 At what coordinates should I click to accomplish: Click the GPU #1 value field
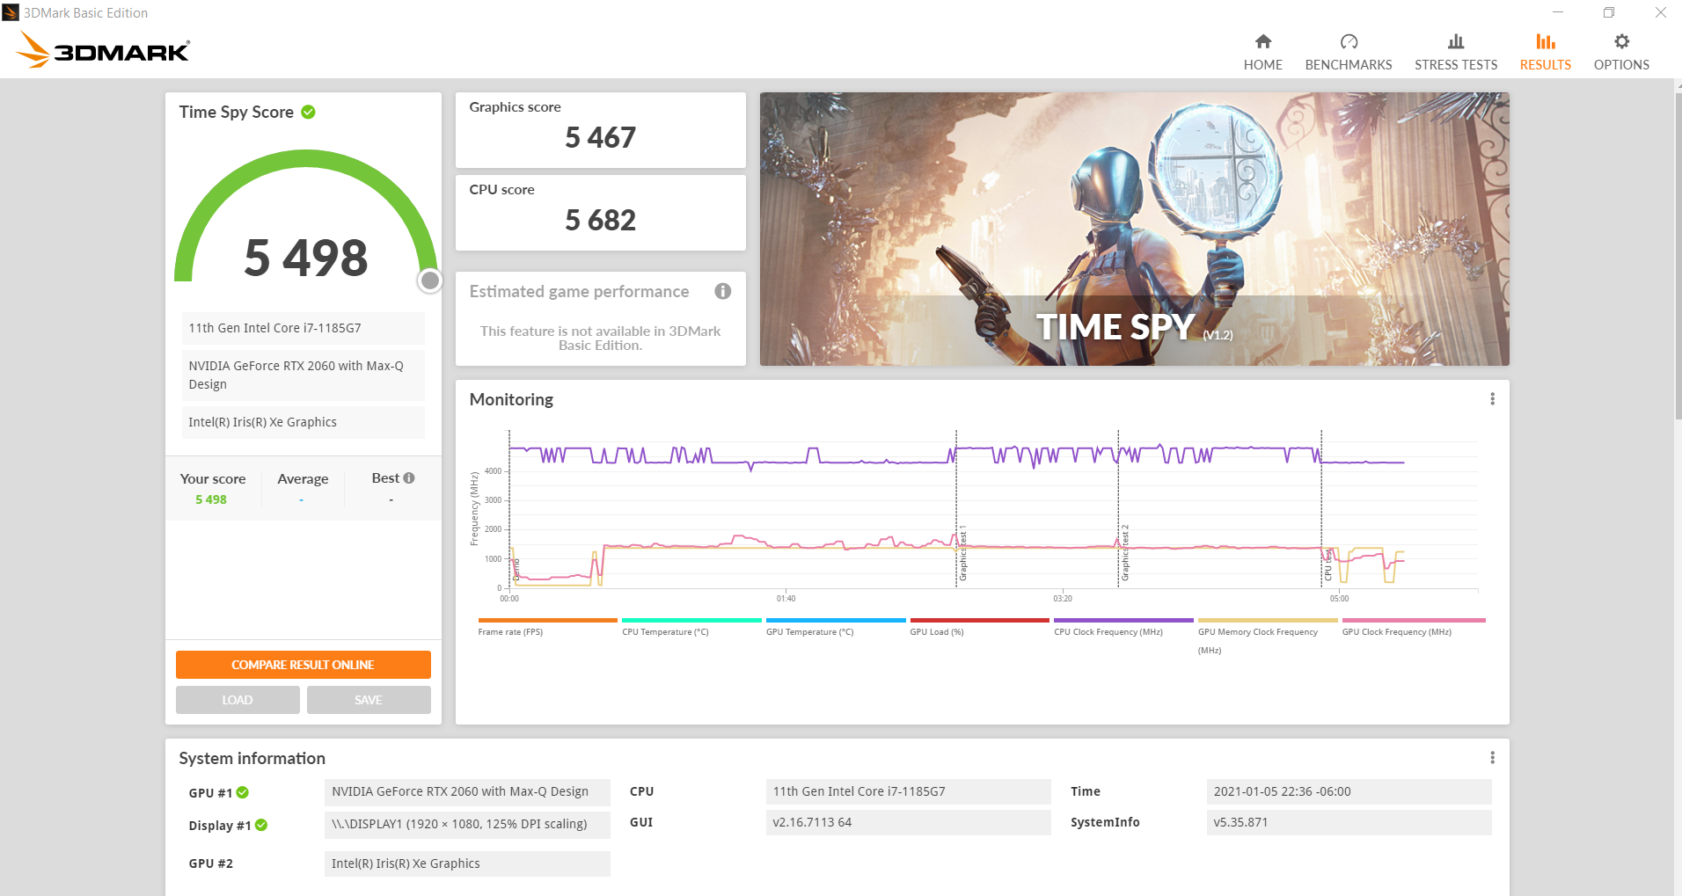[467, 791]
